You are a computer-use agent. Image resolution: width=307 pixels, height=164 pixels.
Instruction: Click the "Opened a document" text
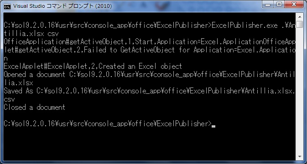click(x=34, y=74)
